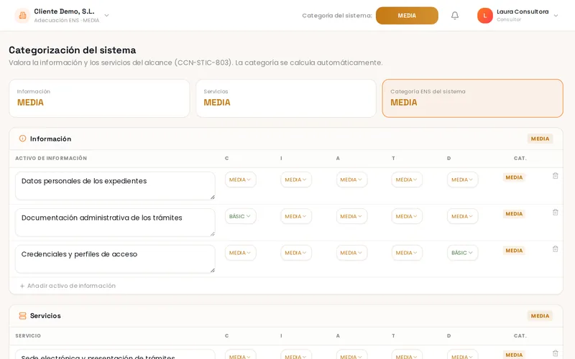Edit the Documentación administrativa de los trámites field
The height and width of the screenshot is (359, 575).
(x=115, y=223)
